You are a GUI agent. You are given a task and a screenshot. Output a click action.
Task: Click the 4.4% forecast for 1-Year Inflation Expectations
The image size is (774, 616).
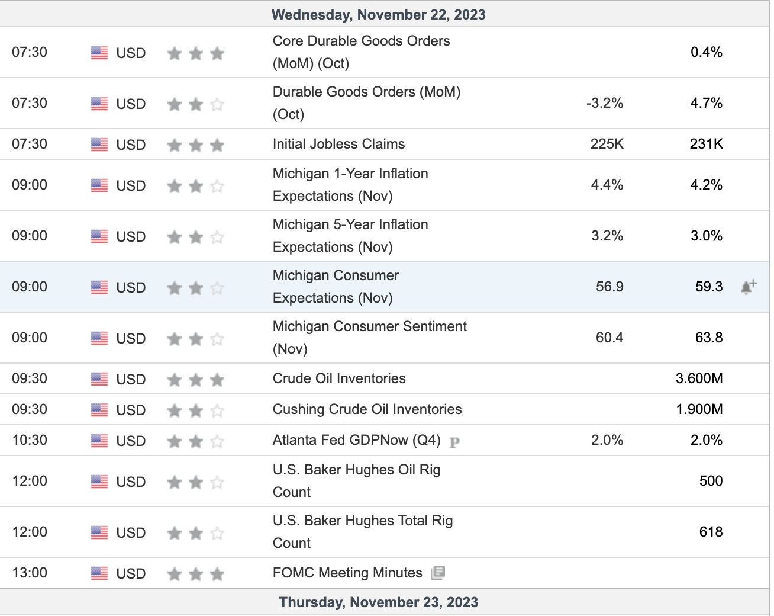pos(607,185)
